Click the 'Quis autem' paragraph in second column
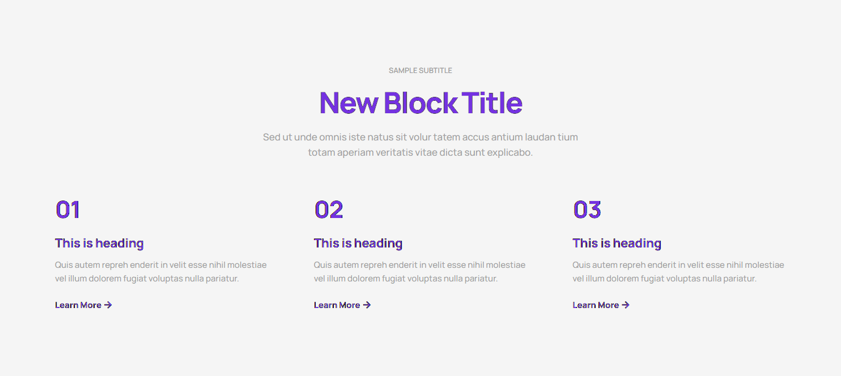841x376 pixels. pyautogui.click(x=419, y=265)
